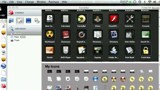
Task: Select the blue globe icon in My Icons
Action: click(x=95, y=79)
